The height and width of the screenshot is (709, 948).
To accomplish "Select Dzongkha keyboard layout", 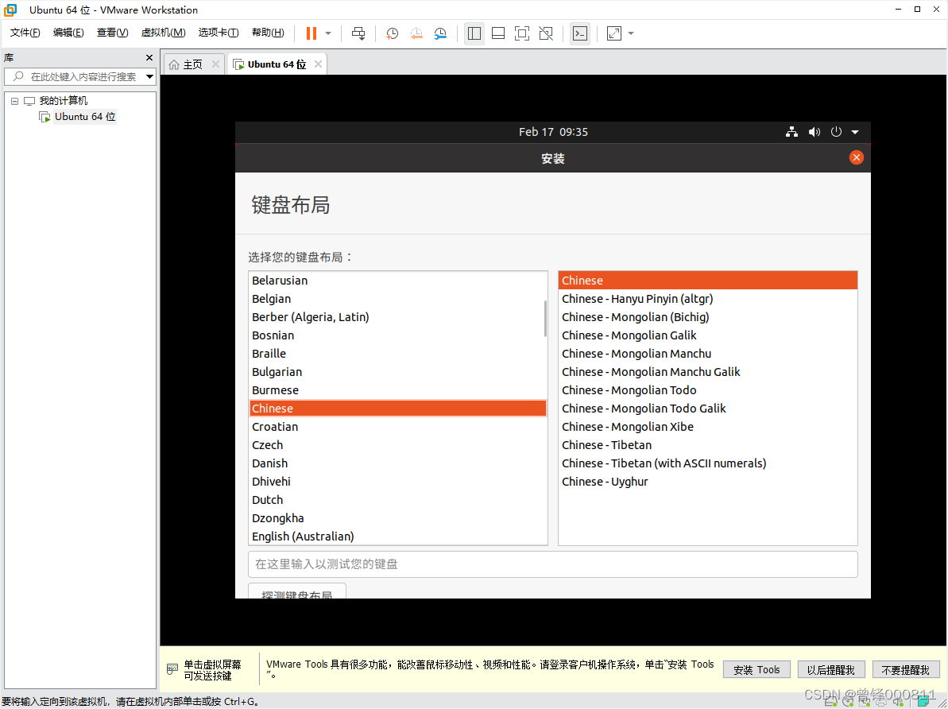I will point(397,517).
